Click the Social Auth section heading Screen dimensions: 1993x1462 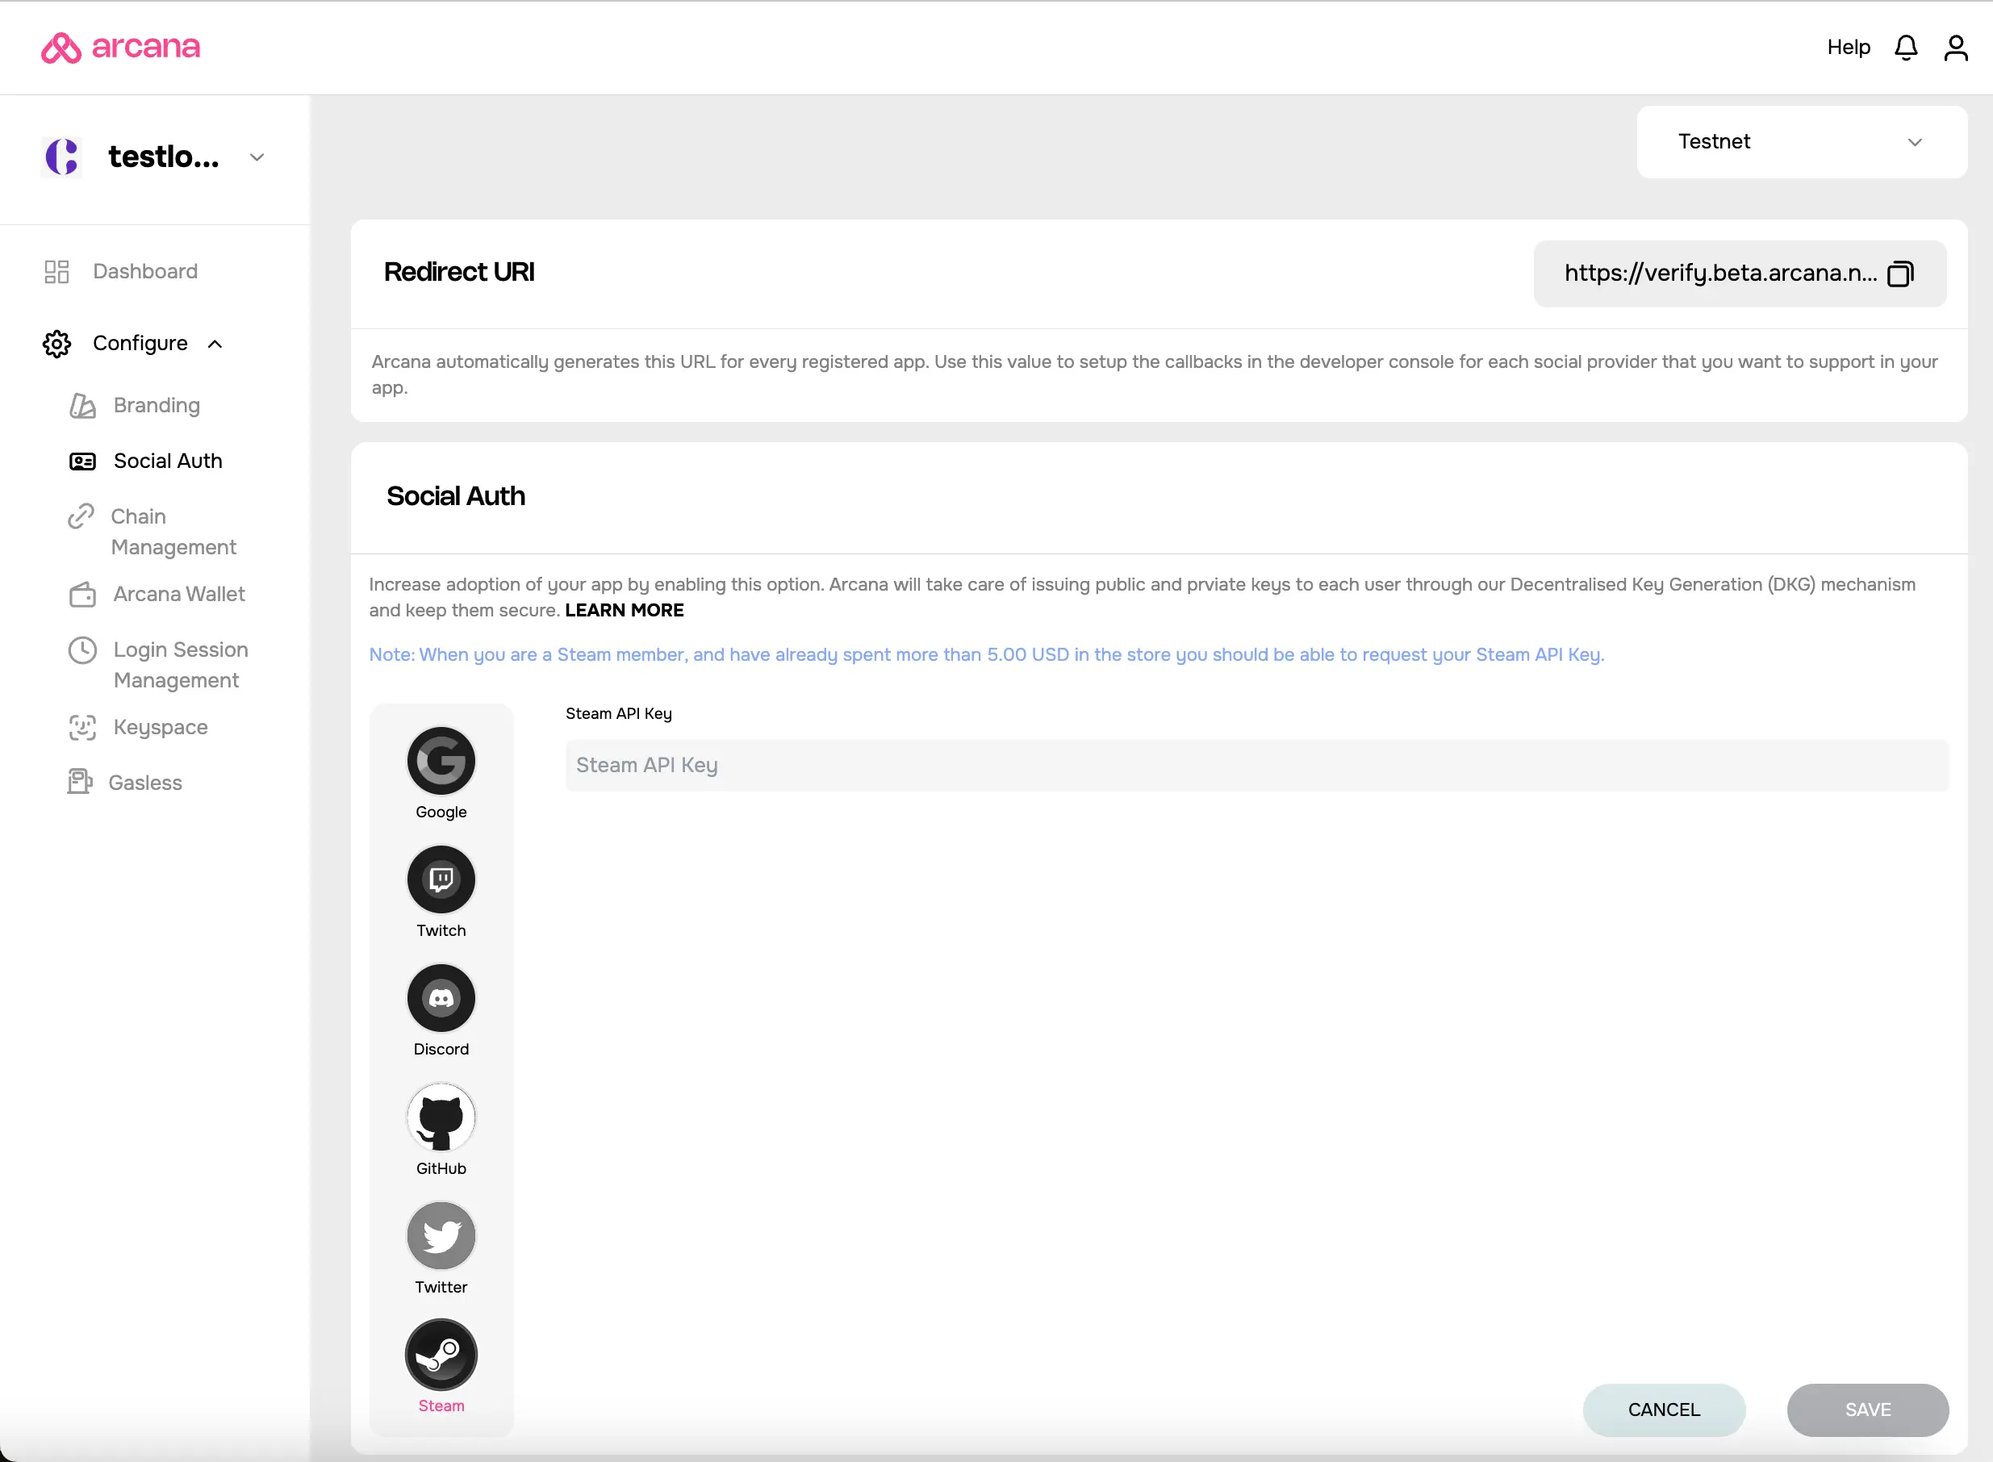click(456, 496)
